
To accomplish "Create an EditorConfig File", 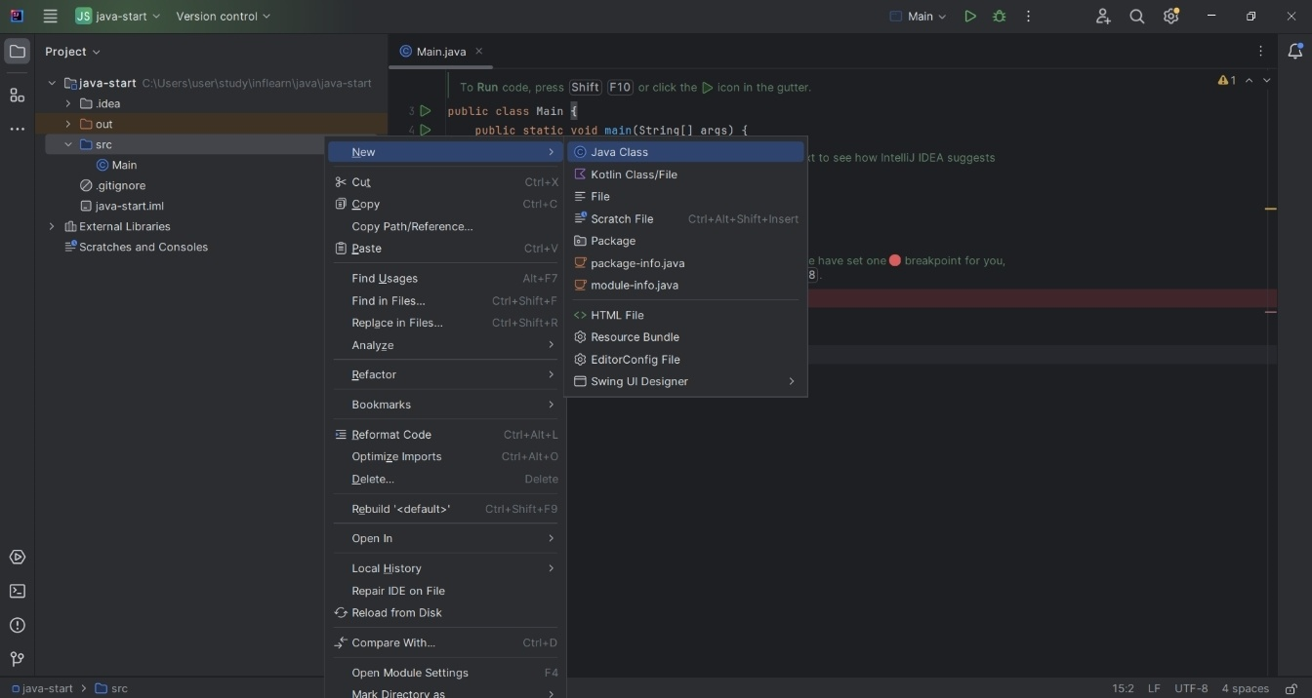I will point(686,359).
